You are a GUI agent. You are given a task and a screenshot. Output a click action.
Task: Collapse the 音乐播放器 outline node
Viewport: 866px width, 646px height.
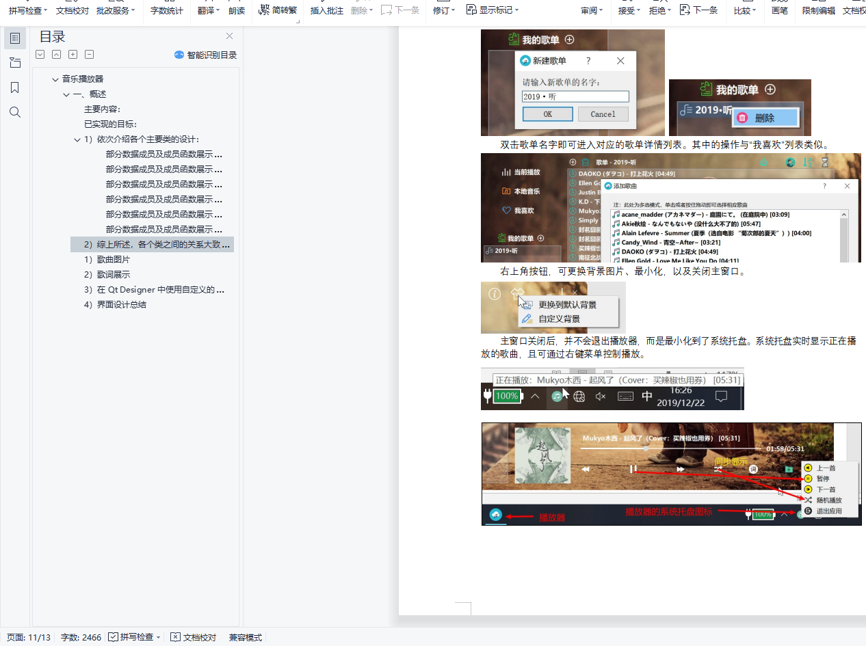tap(55, 79)
